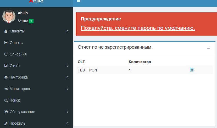Click the ABillS logo header
The height and width of the screenshot is (128, 217).
pyautogui.click(x=36, y=2)
